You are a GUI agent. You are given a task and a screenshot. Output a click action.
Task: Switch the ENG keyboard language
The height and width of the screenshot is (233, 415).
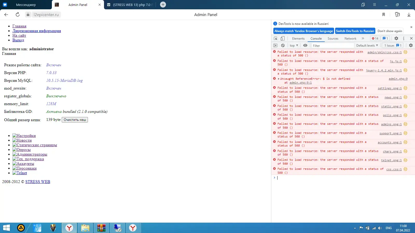[389, 228]
